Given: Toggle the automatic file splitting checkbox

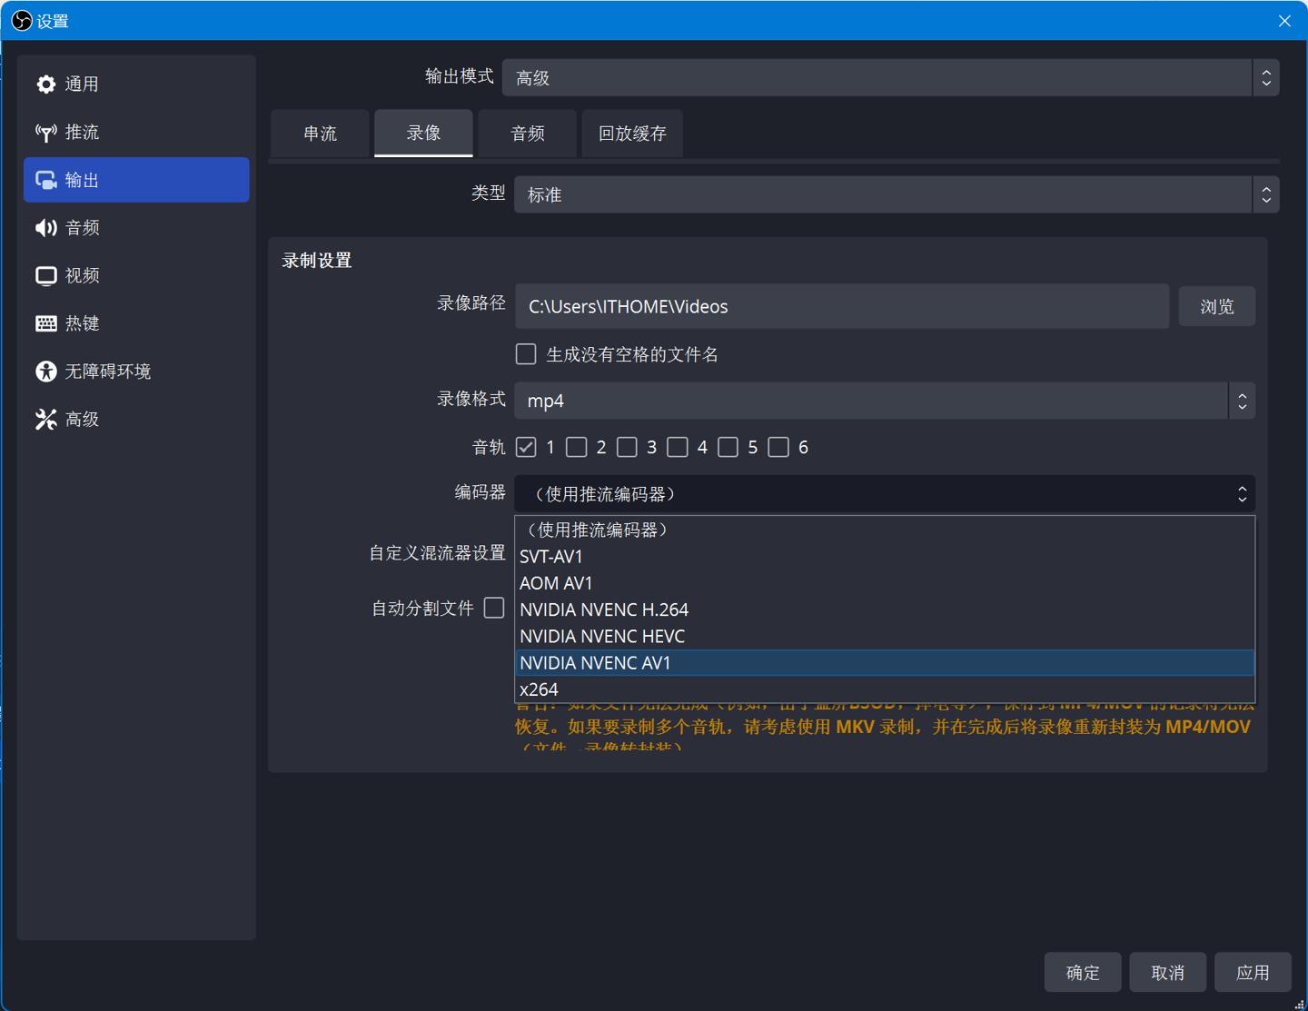Looking at the screenshot, I should (x=494, y=608).
